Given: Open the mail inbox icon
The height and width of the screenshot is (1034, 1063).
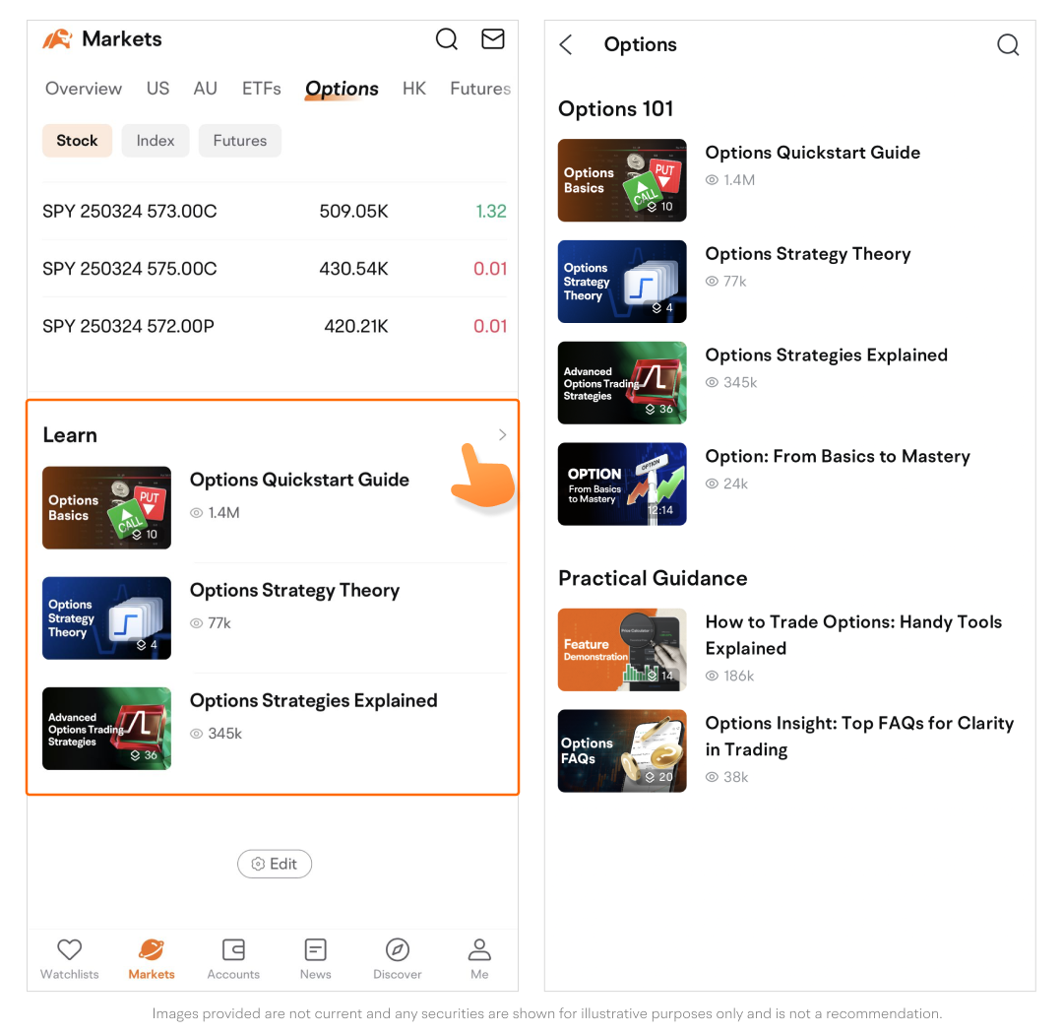Looking at the screenshot, I should coord(492,39).
